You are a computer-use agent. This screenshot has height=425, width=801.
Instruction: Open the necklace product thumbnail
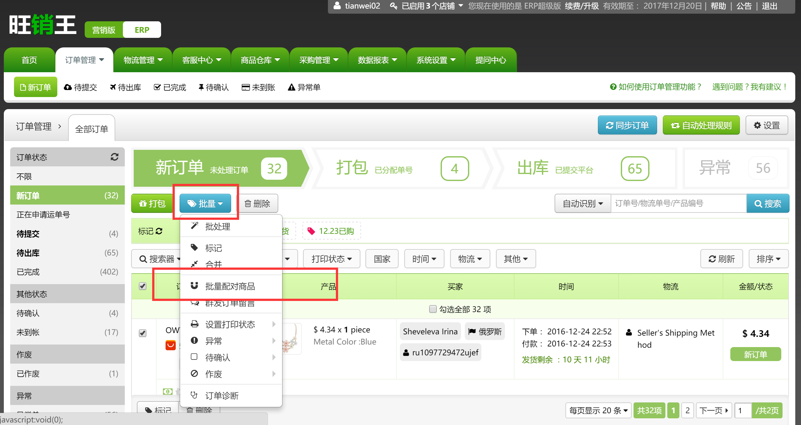(292, 339)
